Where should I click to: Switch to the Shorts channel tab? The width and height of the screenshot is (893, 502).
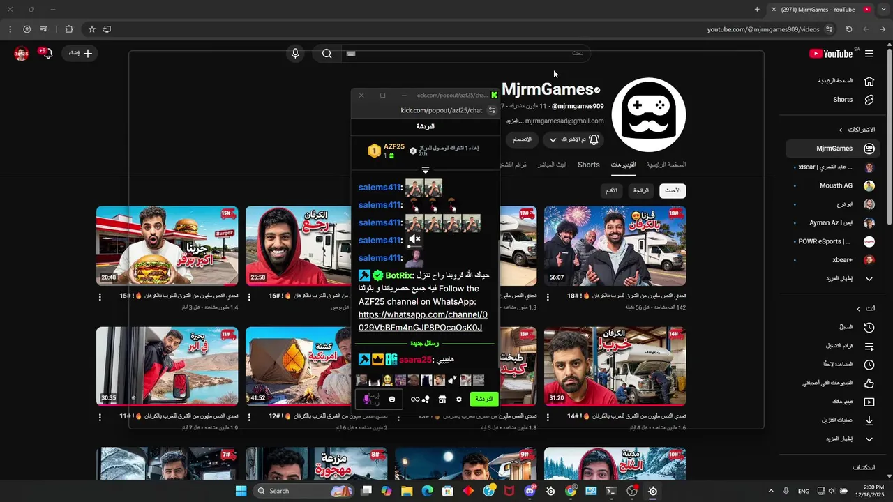(x=588, y=165)
